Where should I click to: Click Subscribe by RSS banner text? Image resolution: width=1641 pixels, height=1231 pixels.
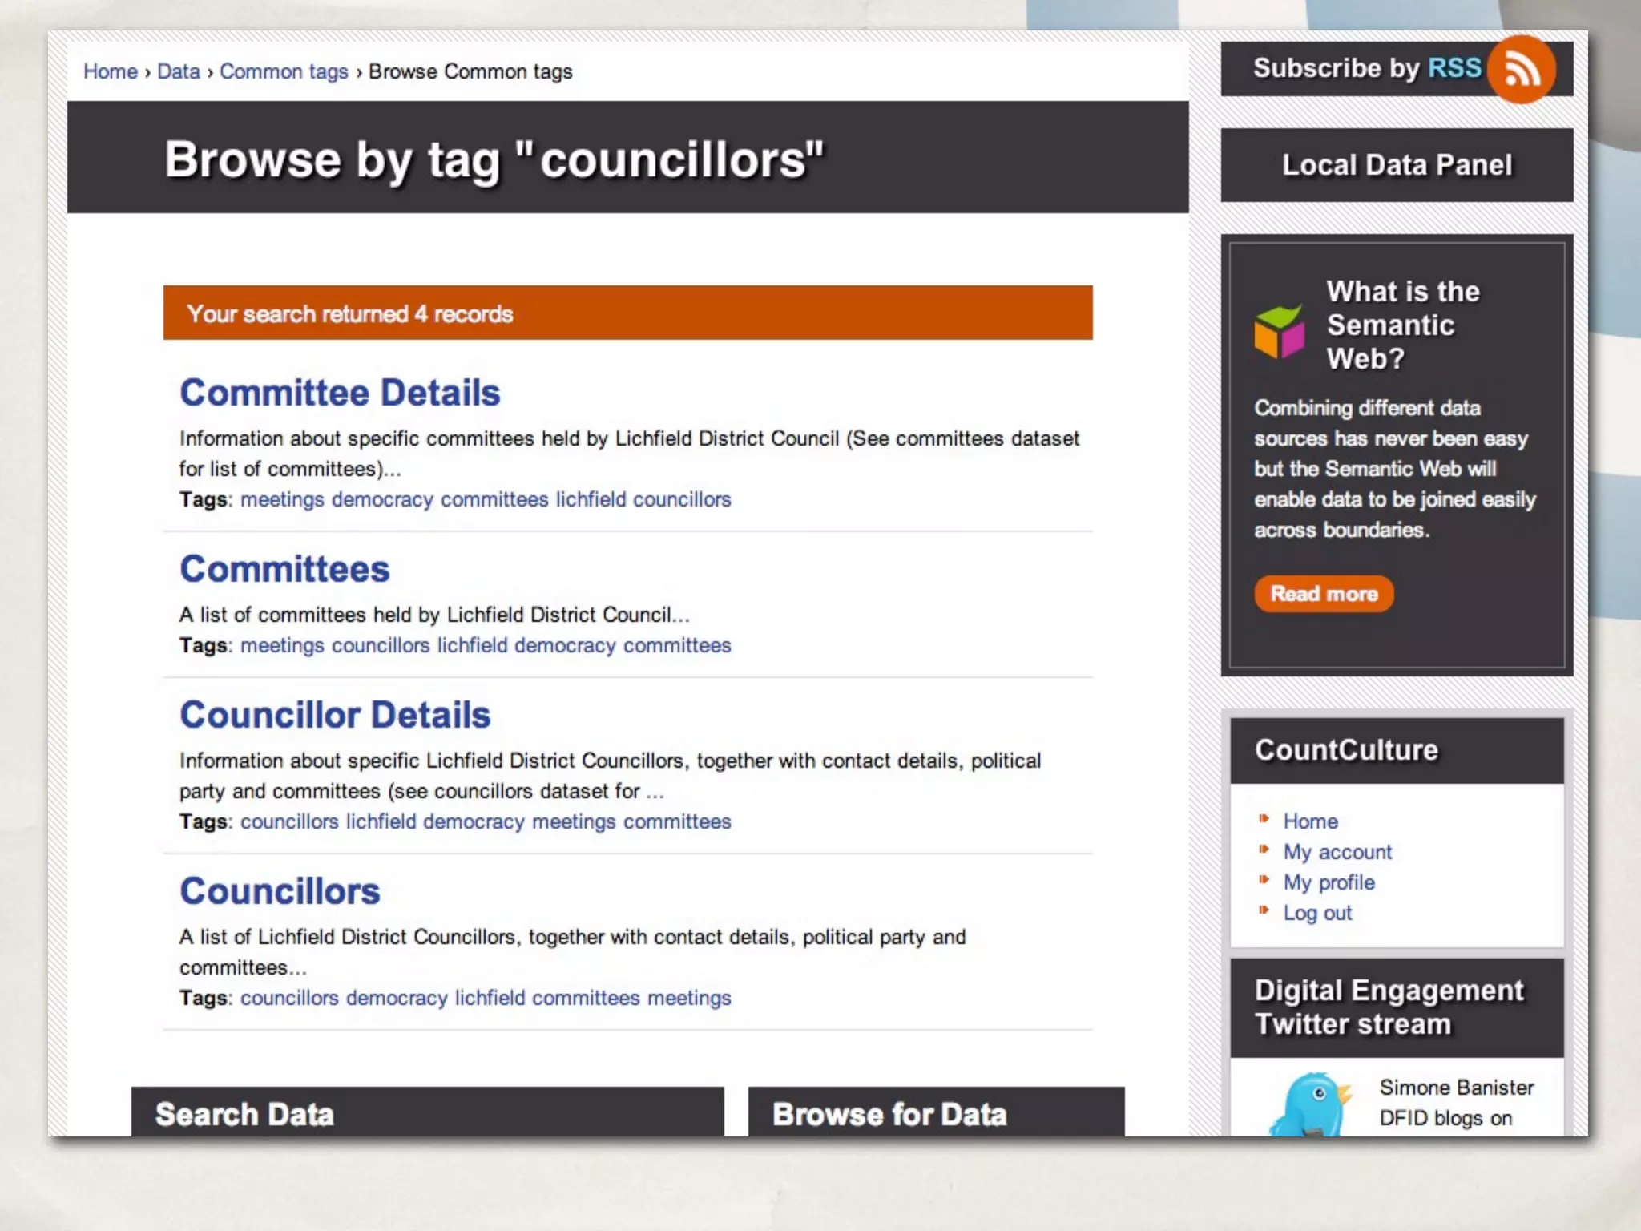pos(1366,68)
